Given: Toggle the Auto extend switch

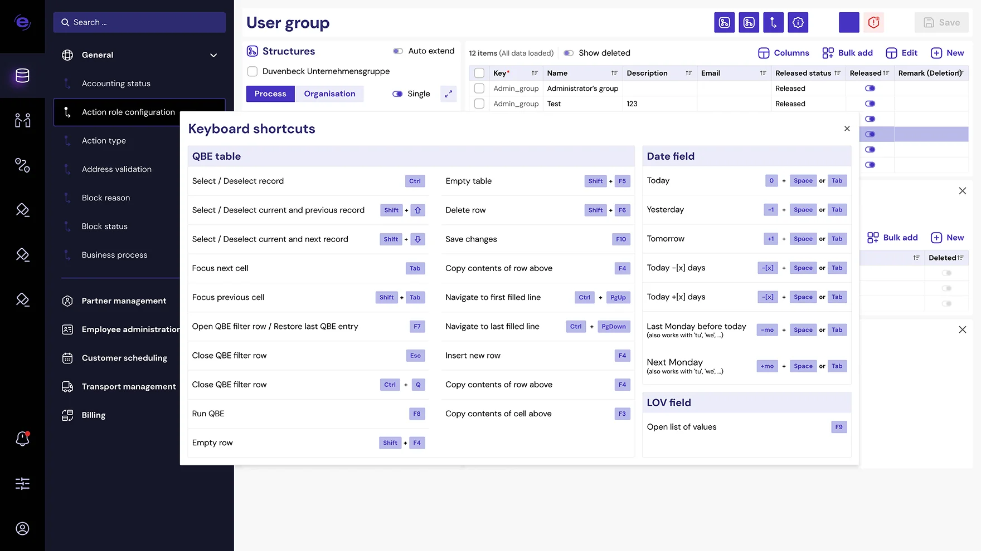Looking at the screenshot, I should (398, 51).
